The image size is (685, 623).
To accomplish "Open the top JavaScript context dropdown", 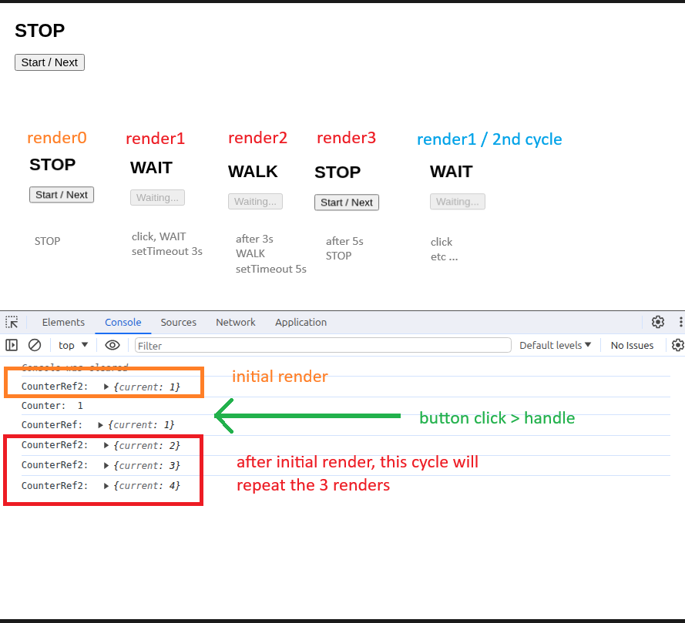I will pos(73,345).
